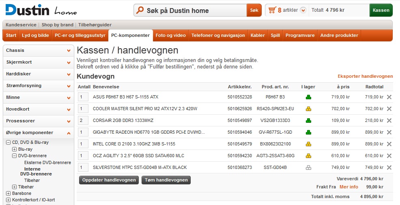Image resolution: width=400 pixels, height=205 pixels.
Task: Collapse CD, DVD & Blu-ray tree node
Action: click(x=8, y=142)
